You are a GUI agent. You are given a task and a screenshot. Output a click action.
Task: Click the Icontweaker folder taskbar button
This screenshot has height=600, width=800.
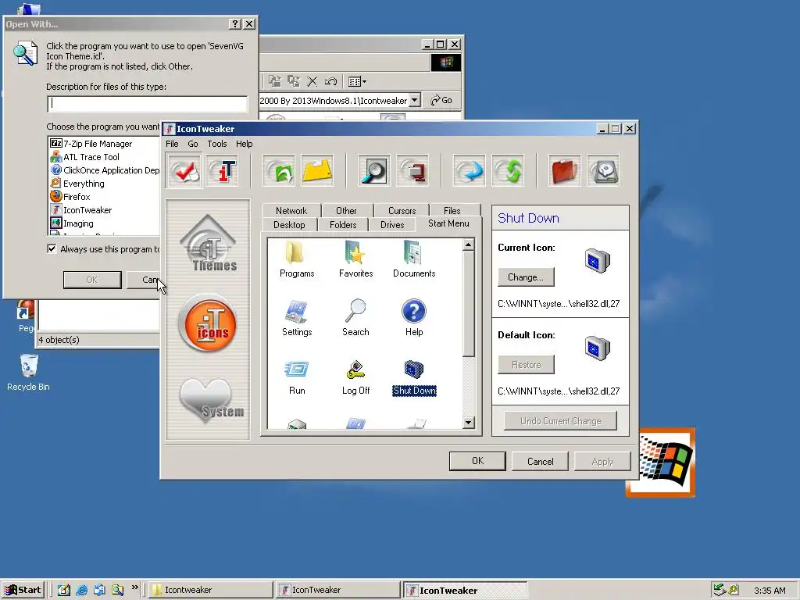tap(210, 590)
